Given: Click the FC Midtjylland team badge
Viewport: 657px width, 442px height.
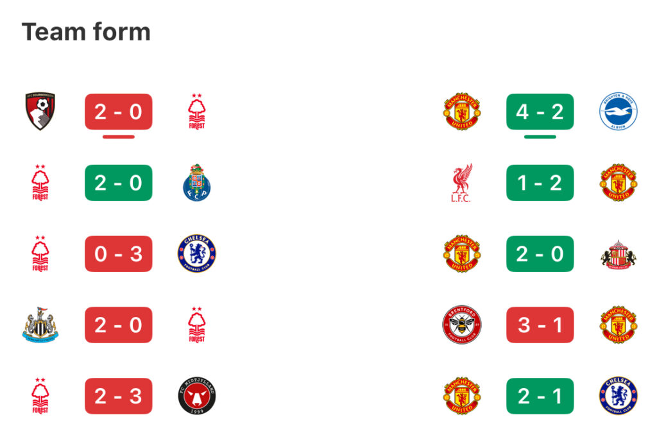Looking at the screenshot, I should click(196, 396).
